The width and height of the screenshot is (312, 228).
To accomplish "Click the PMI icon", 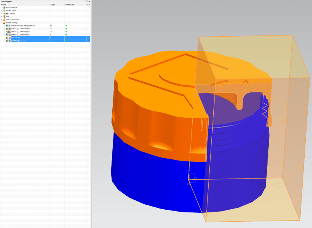I will [x=4, y=16].
